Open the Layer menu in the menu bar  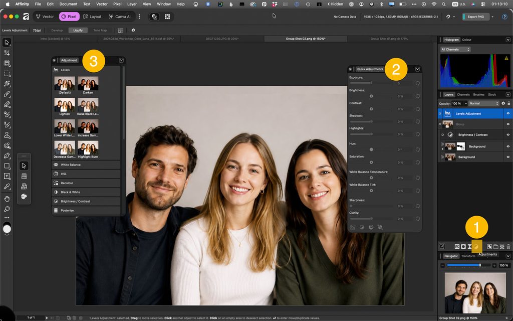[x=132, y=4]
